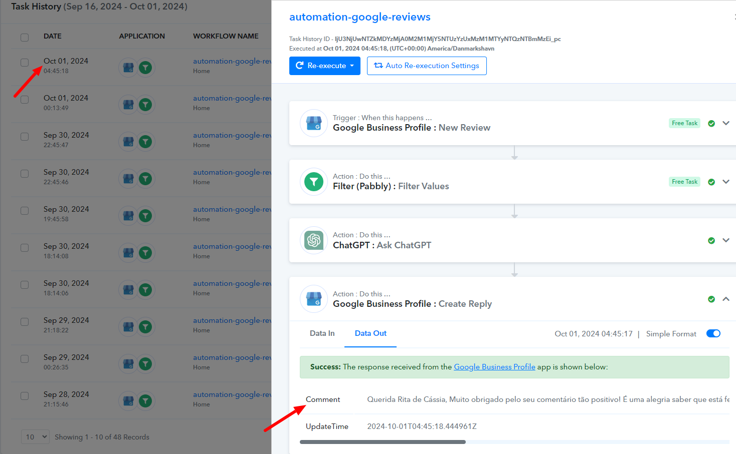Click the UpdateTime value 2024-10-01T04:45:18.444961Z

[422, 426]
